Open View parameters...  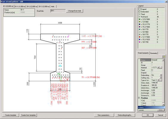pos(104,115)
